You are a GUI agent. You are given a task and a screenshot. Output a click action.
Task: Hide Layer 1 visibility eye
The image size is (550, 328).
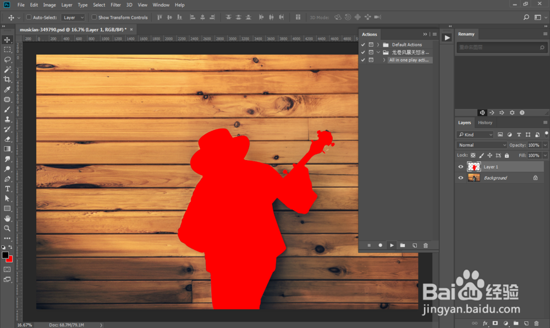461,167
